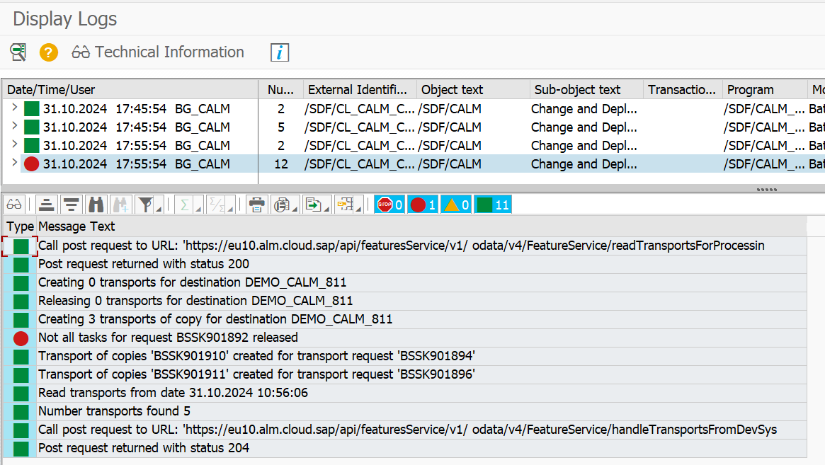Click the sort descending icon

coord(72,205)
